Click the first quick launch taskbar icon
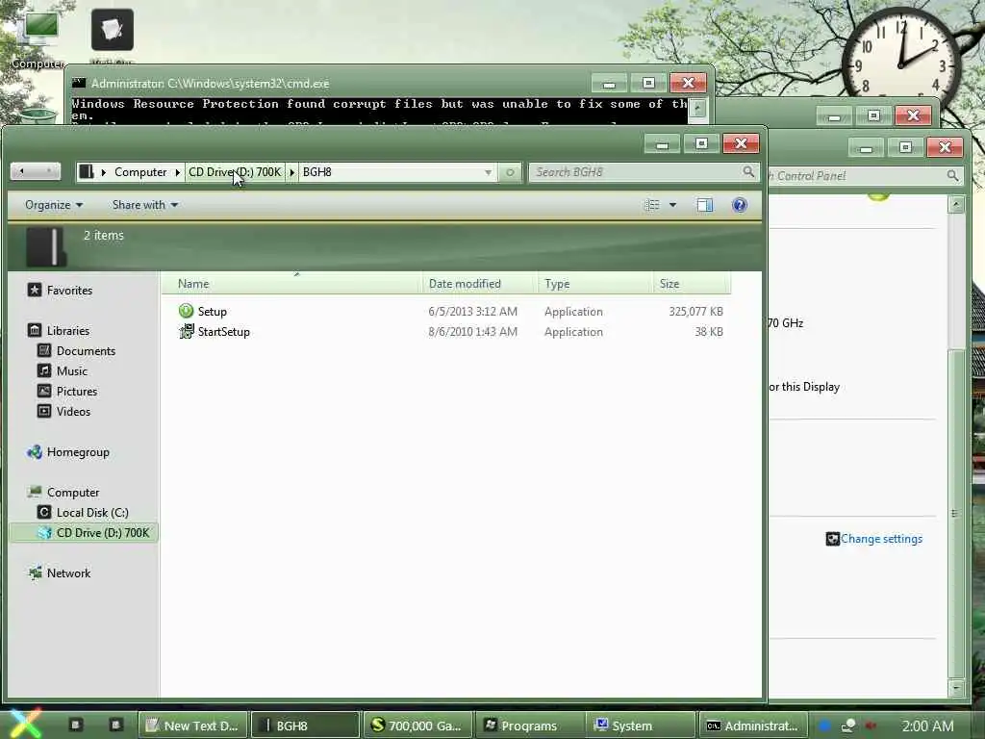 click(76, 725)
